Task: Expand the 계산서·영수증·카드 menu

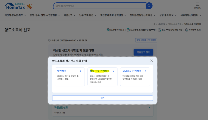Action: point(15,15)
